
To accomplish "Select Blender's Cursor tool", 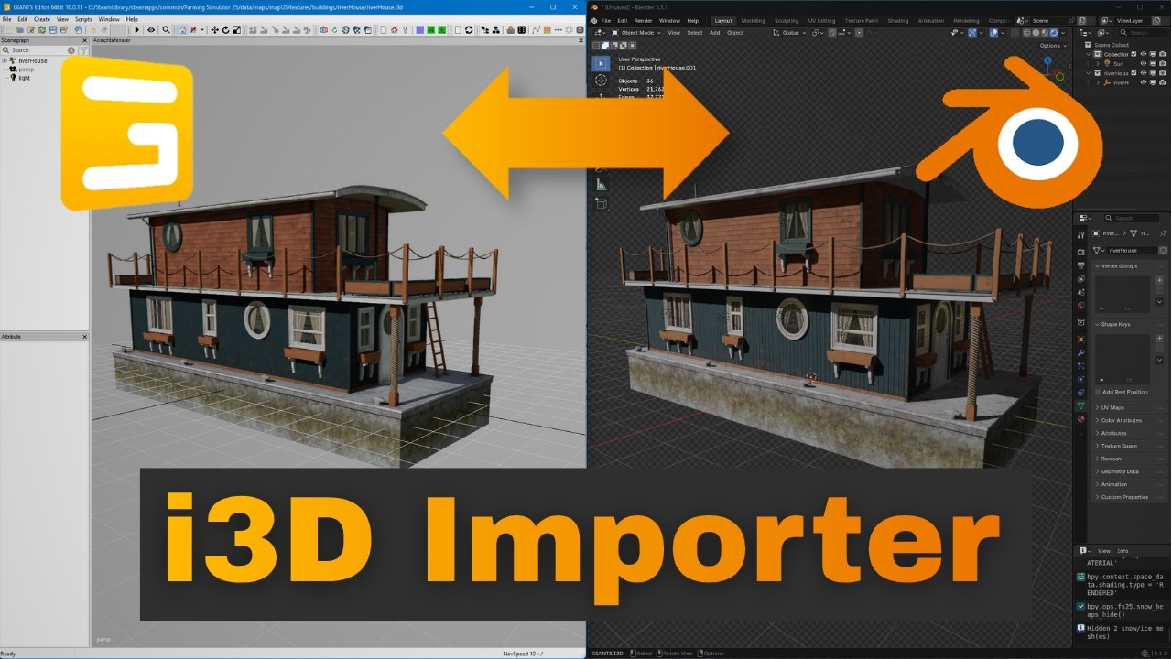I will pyautogui.click(x=601, y=80).
